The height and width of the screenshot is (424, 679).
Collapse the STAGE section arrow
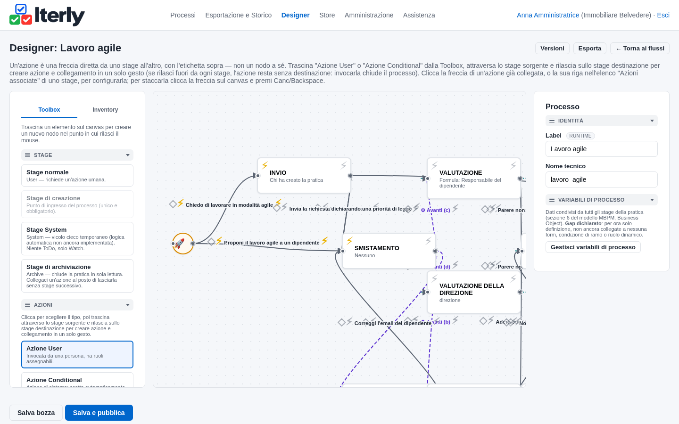[x=128, y=155]
